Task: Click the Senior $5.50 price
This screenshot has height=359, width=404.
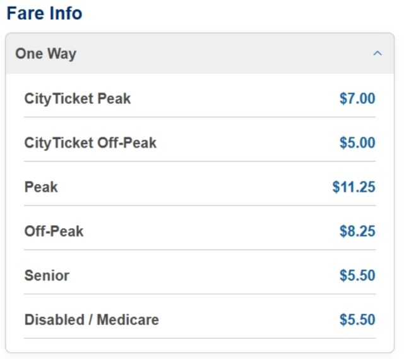Action: point(357,276)
